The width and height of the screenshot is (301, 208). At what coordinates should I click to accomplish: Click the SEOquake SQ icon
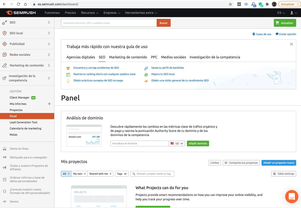(5, 157)
